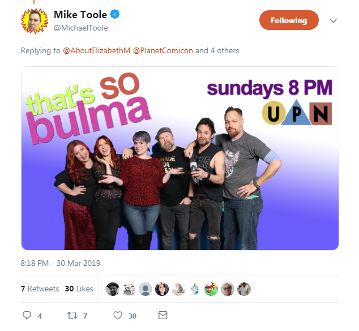This screenshot has width=359, height=331.
Task: Toggle the Following button
Action: point(289,20)
